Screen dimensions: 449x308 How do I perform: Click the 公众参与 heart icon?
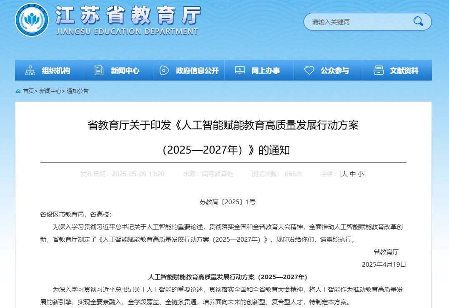(309, 71)
